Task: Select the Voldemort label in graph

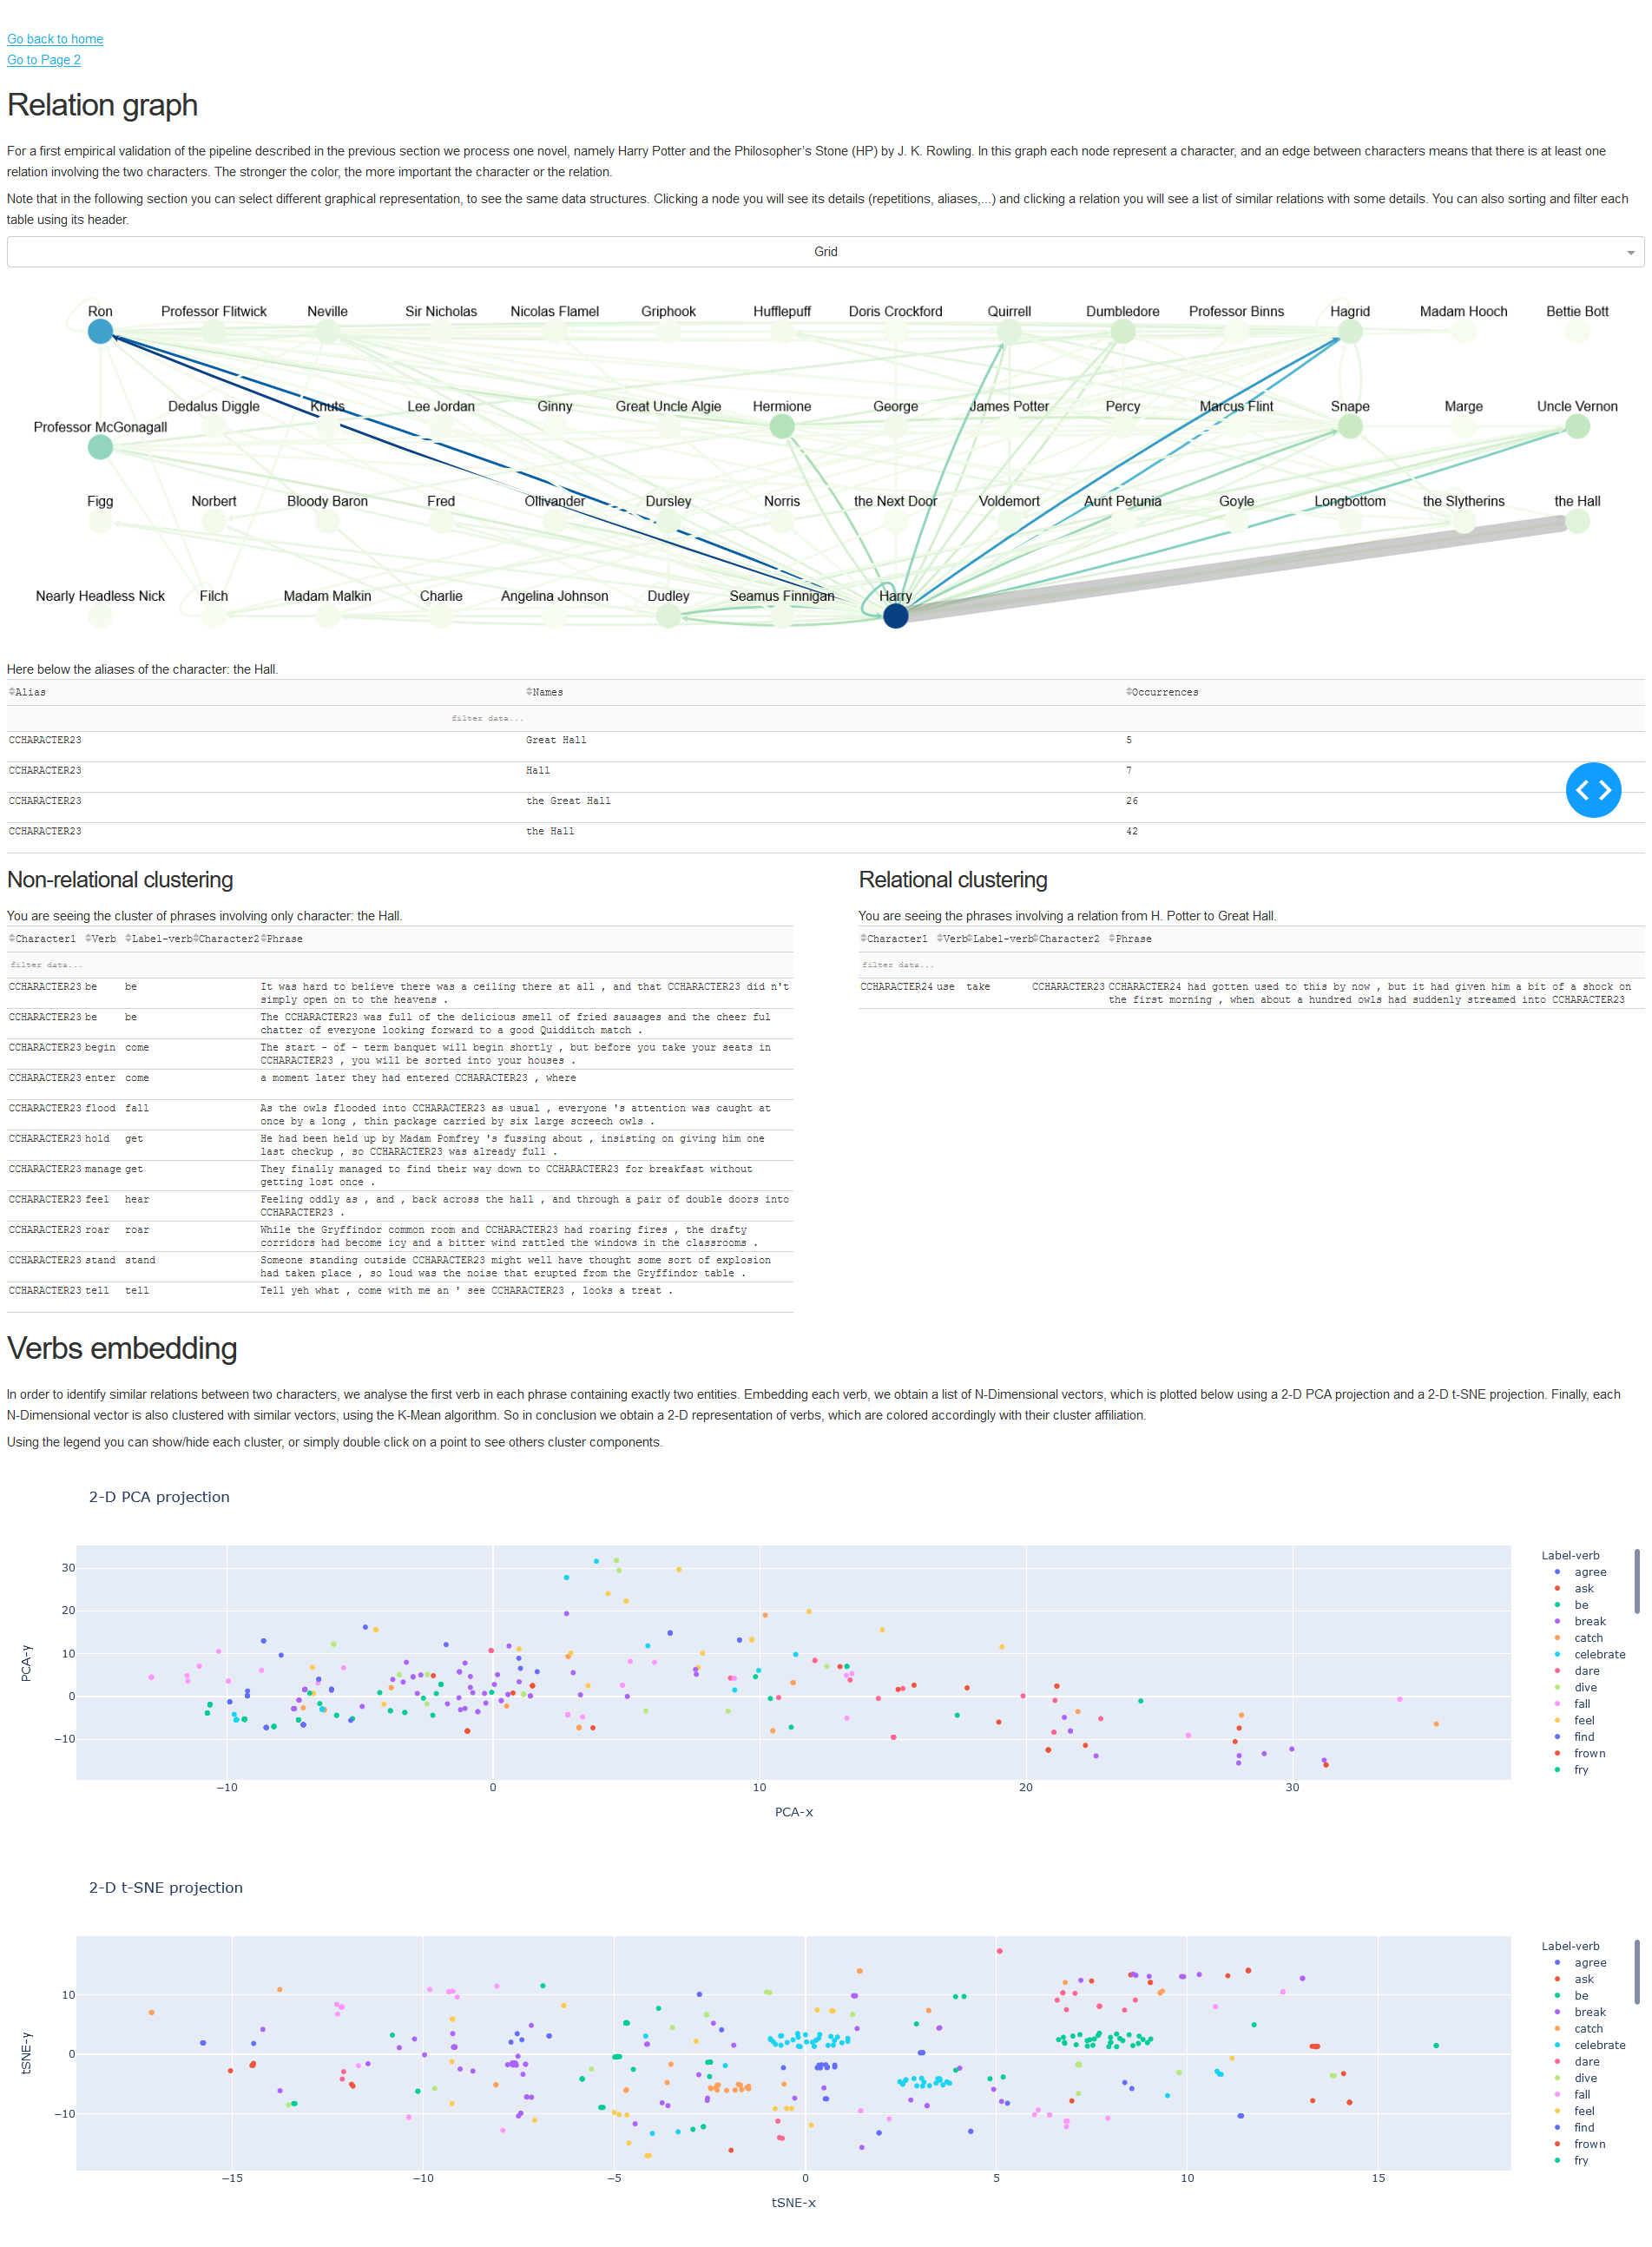Action: click(1009, 501)
